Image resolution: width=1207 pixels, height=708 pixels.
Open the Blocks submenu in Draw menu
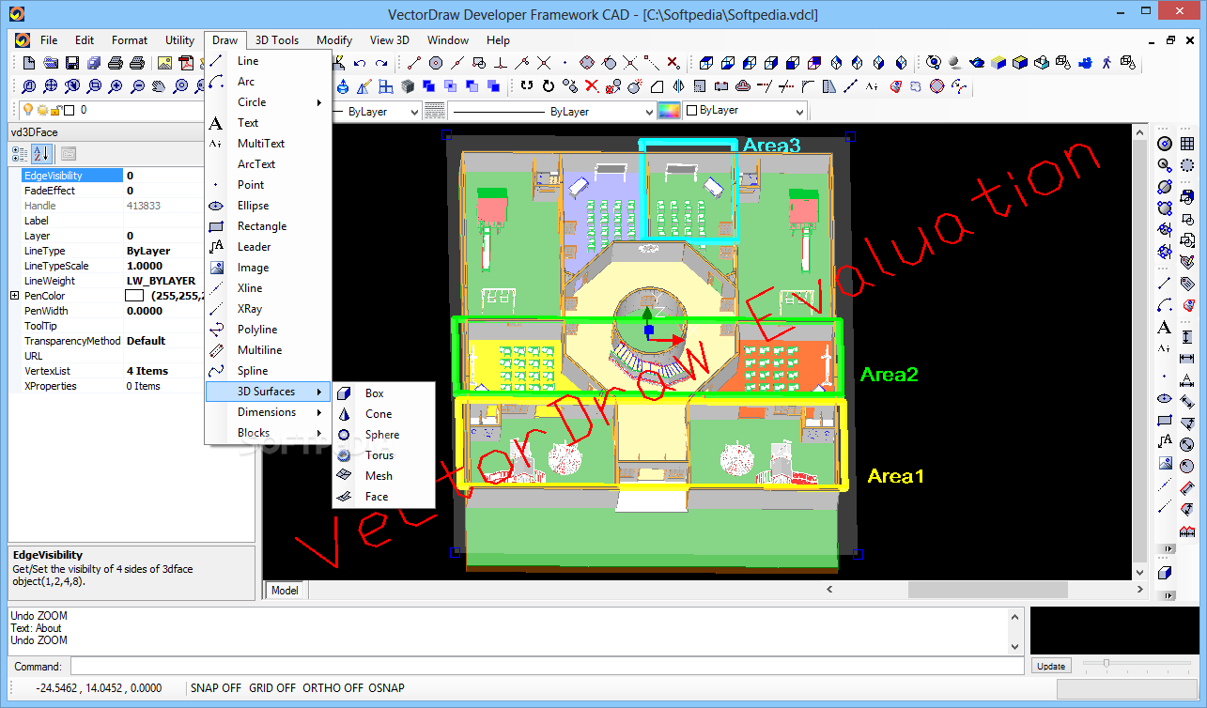click(x=268, y=433)
